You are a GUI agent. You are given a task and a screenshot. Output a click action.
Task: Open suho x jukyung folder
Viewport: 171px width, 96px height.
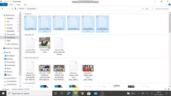coord(12,44)
